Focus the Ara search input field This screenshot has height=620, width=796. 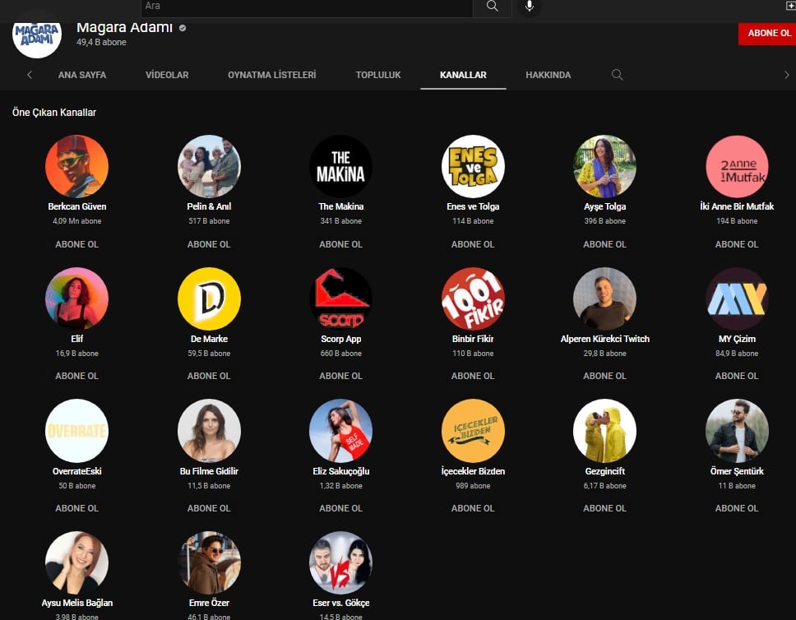pos(304,7)
